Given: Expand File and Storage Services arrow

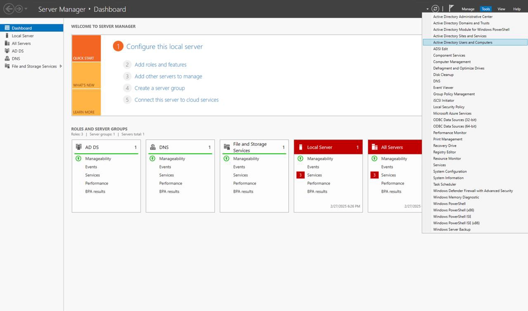Looking at the screenshot, I should (61, 66).
